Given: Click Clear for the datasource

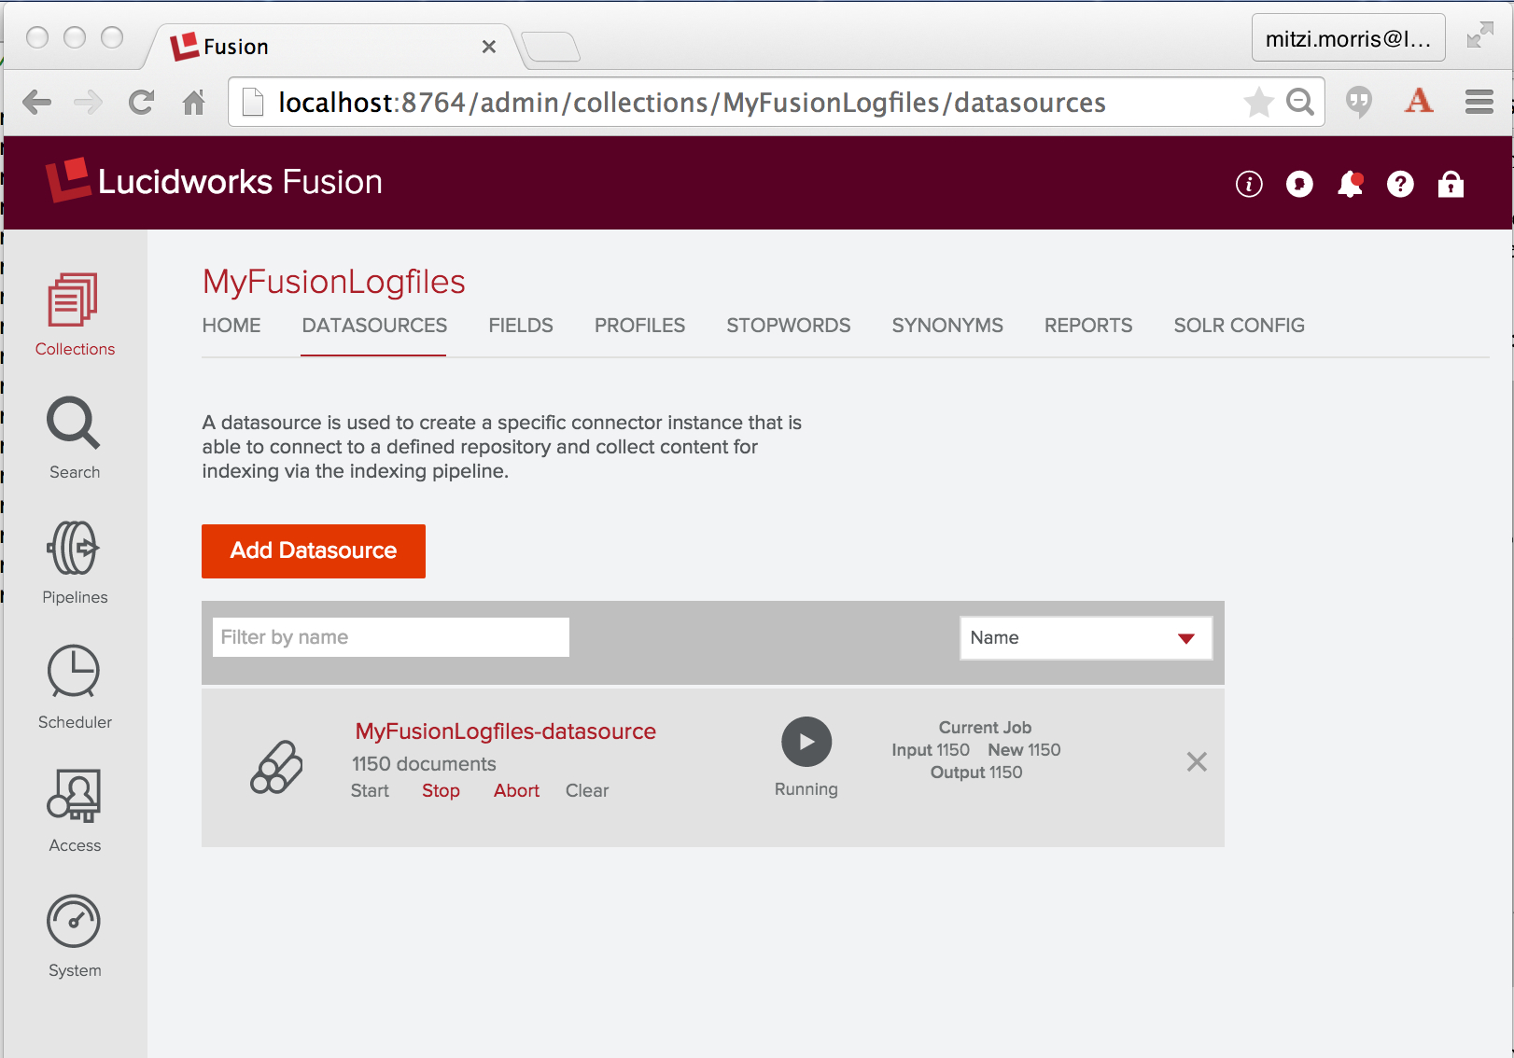Looking at the screenshot, I should tap(587, 791).
